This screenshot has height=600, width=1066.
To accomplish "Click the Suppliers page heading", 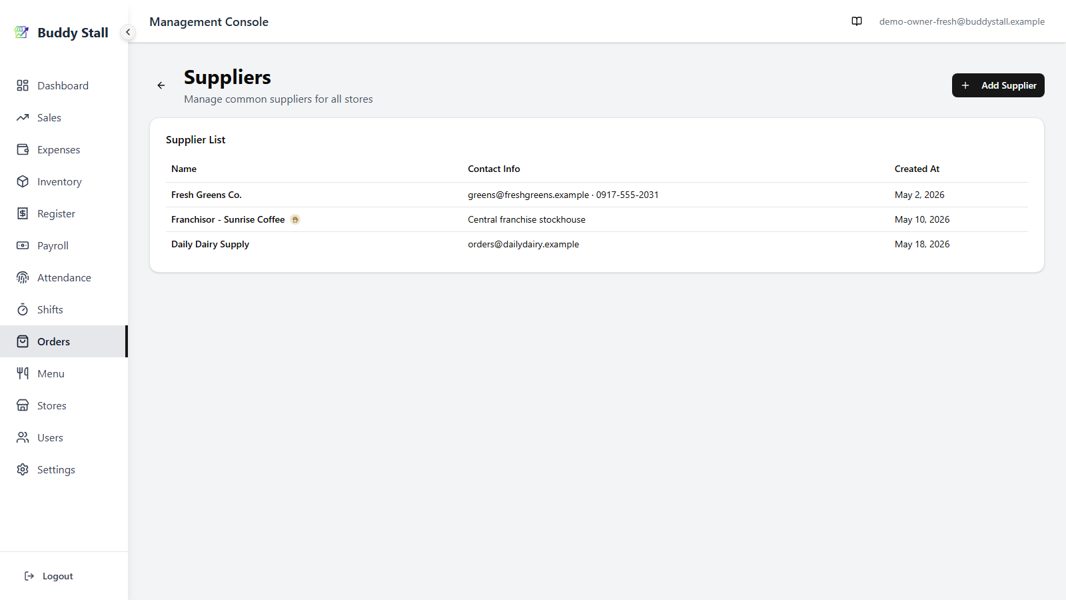I will pyautogui.click(x=227, y=77).
